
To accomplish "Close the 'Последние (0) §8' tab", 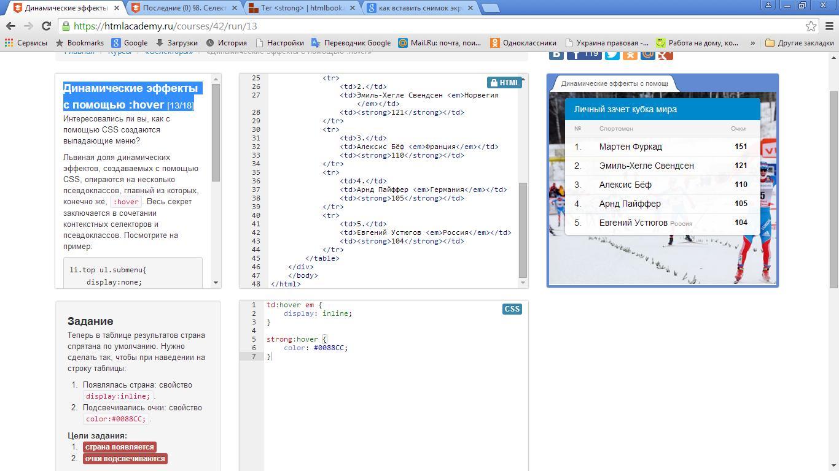I will pyautogui.click(x=235, y=8).
